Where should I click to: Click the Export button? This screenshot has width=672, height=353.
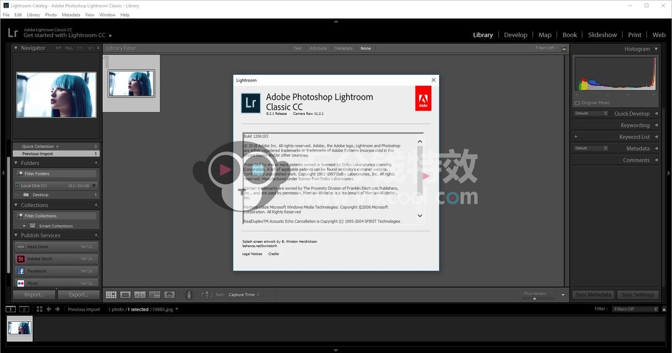[x=78, y=294]
